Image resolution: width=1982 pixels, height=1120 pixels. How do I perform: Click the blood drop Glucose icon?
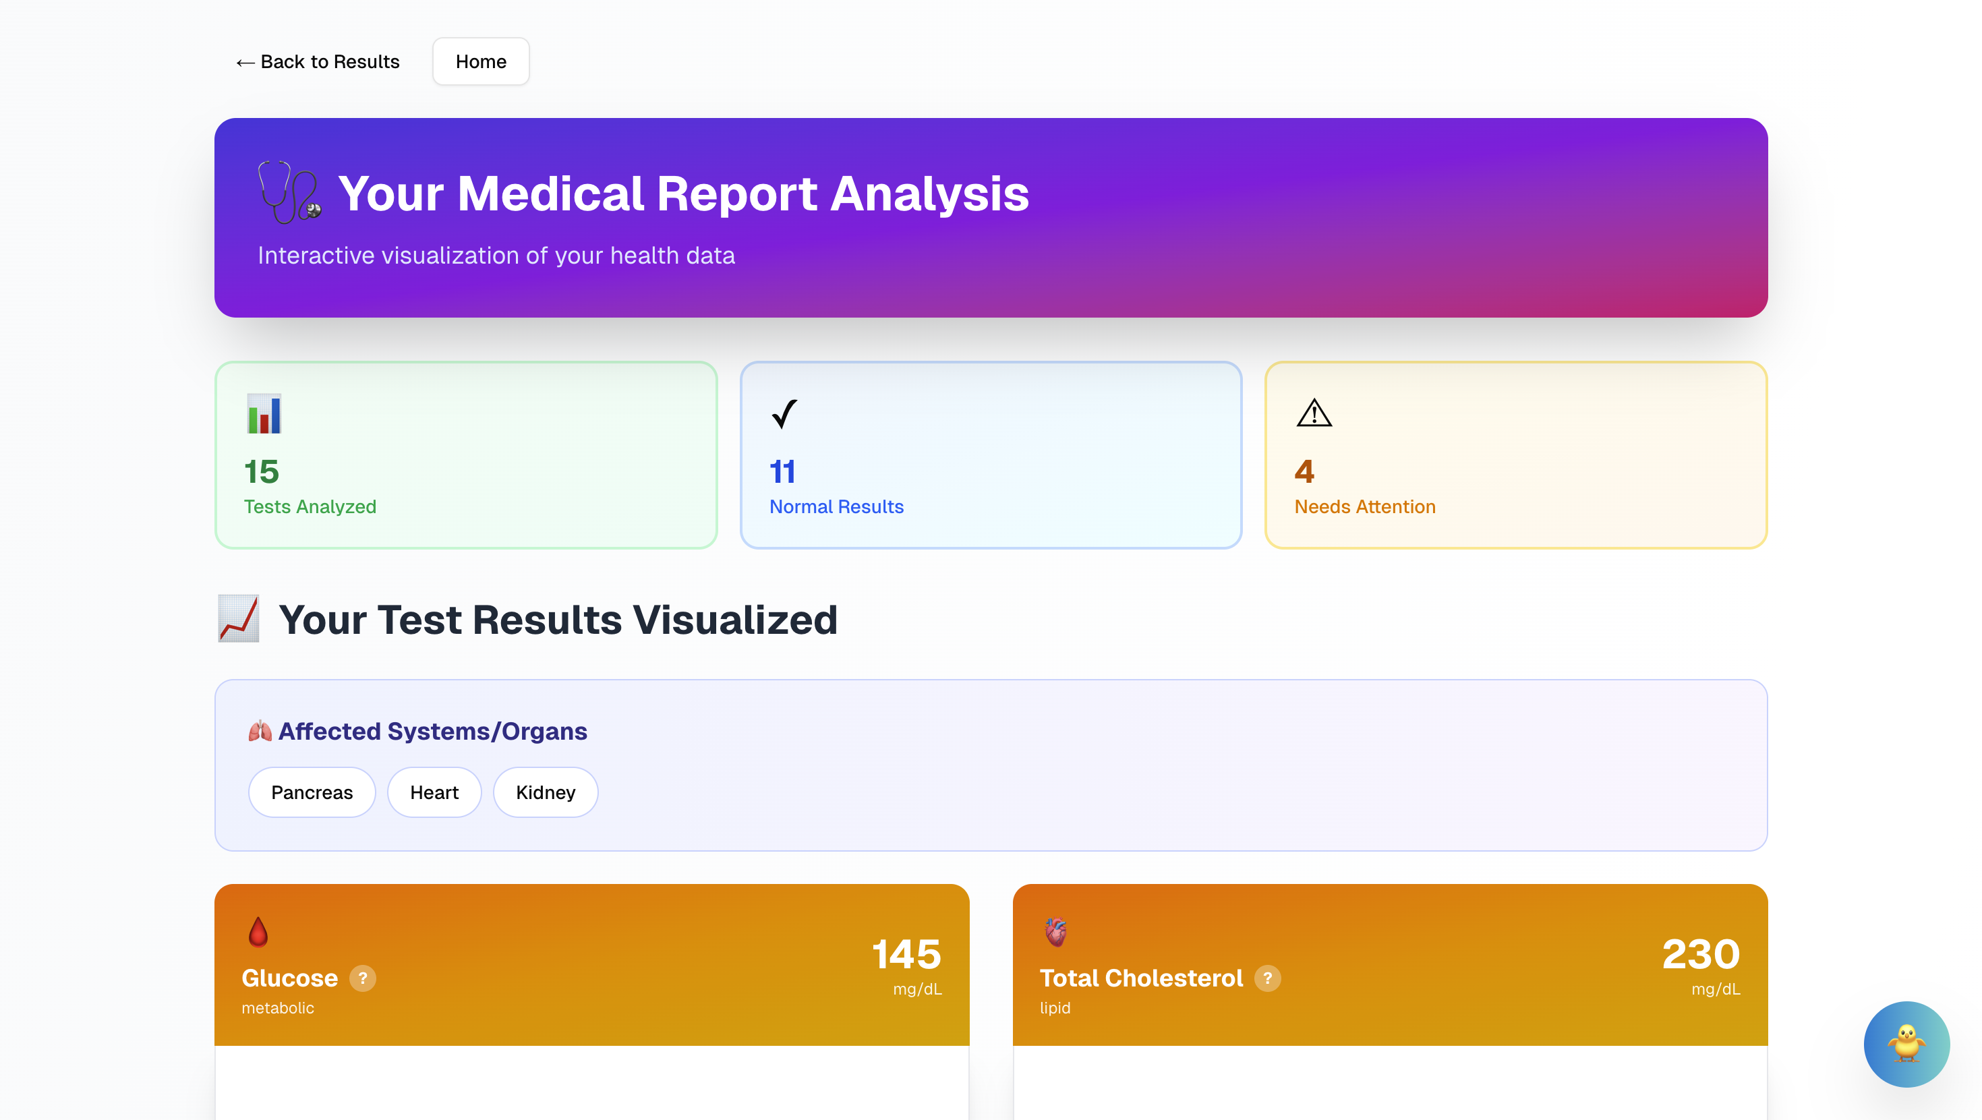pyautogui.click(x=258, y=932)
